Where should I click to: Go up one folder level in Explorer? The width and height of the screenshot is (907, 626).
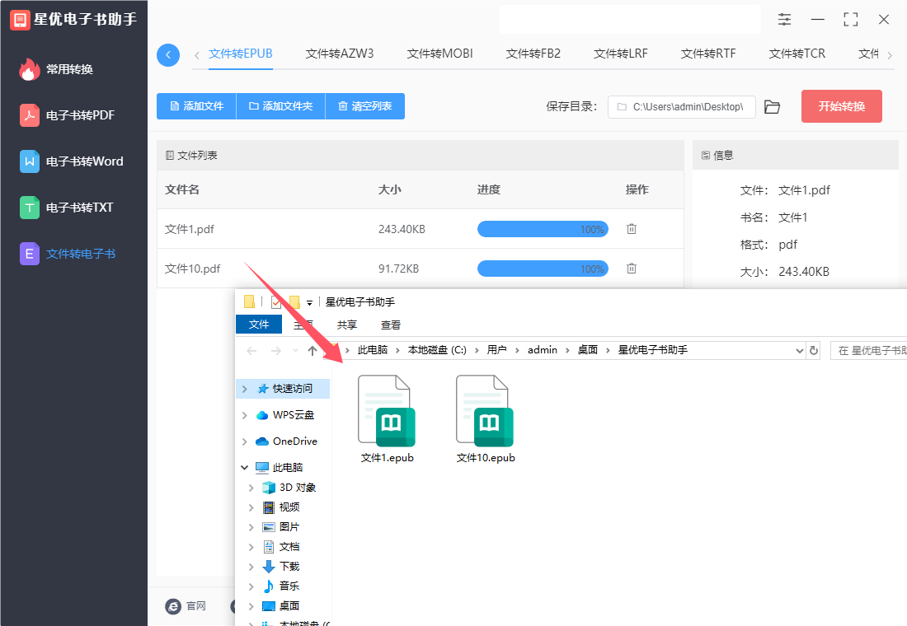(313, 350)
